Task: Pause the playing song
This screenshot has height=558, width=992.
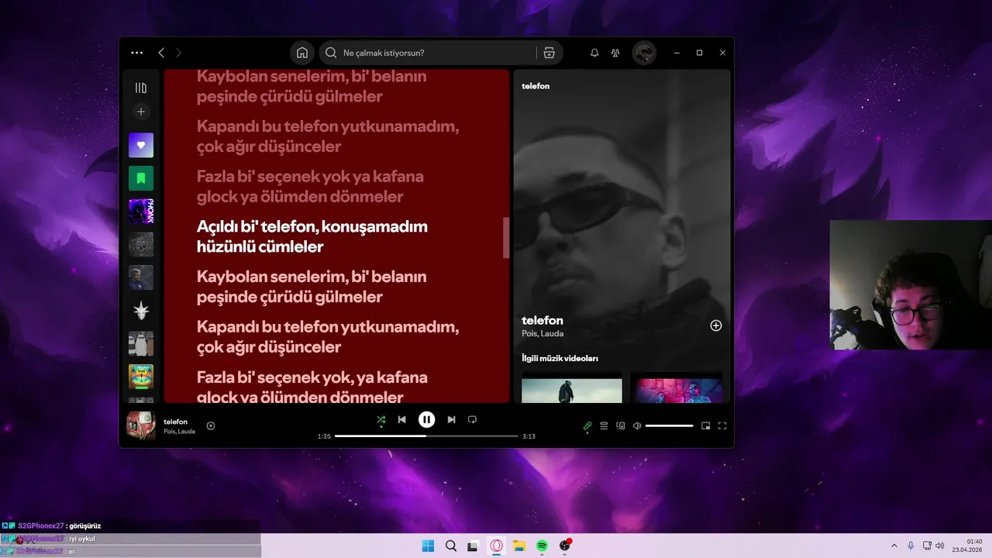Action: [426, 419]
